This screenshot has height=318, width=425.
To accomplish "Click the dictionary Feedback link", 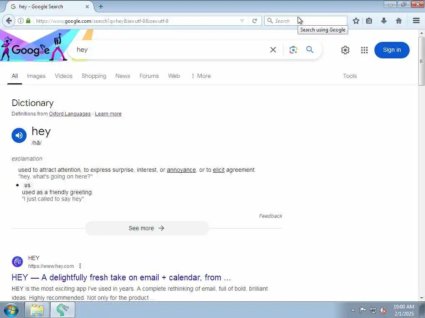I will (271, 216).
